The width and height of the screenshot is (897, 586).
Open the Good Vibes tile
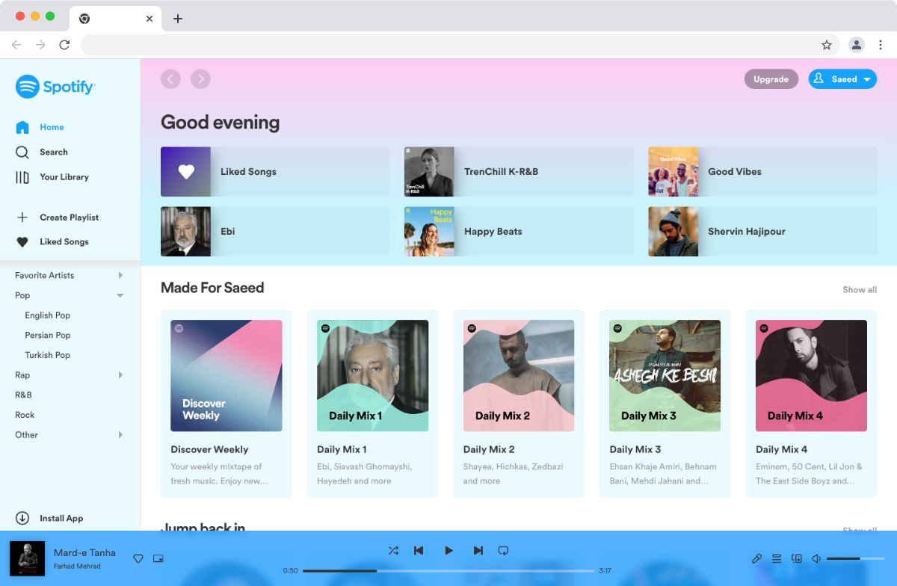(x=762, y=172)
